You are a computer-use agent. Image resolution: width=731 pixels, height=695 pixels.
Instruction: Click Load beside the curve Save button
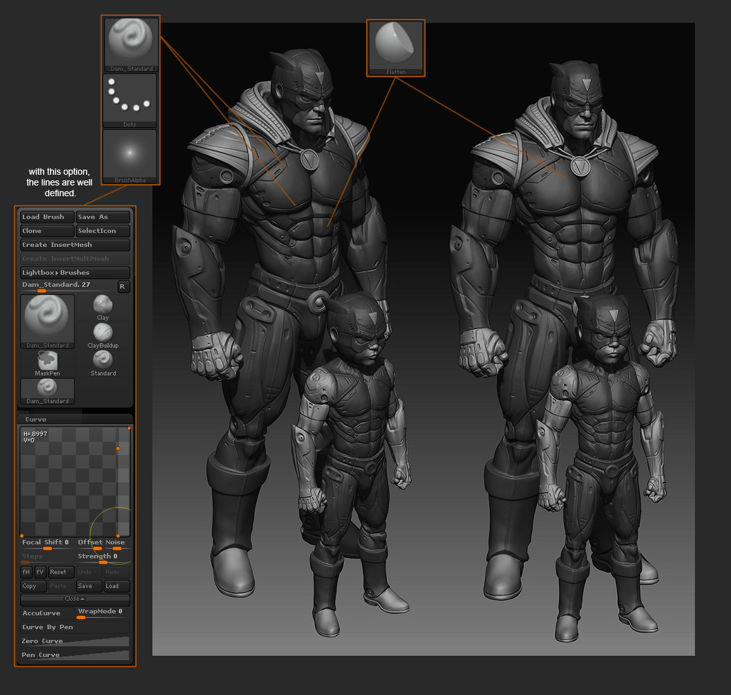coord(116,586)
